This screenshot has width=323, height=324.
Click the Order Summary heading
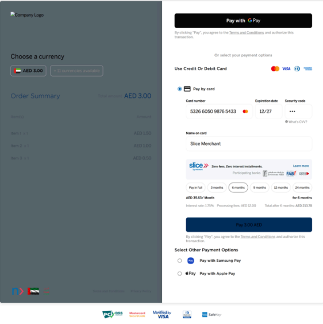[x=35, y=96]
